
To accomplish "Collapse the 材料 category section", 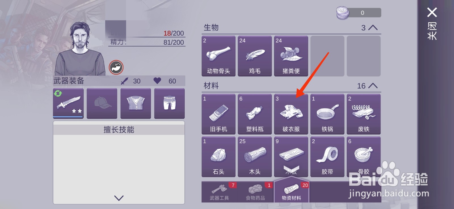I will (373, 86).
